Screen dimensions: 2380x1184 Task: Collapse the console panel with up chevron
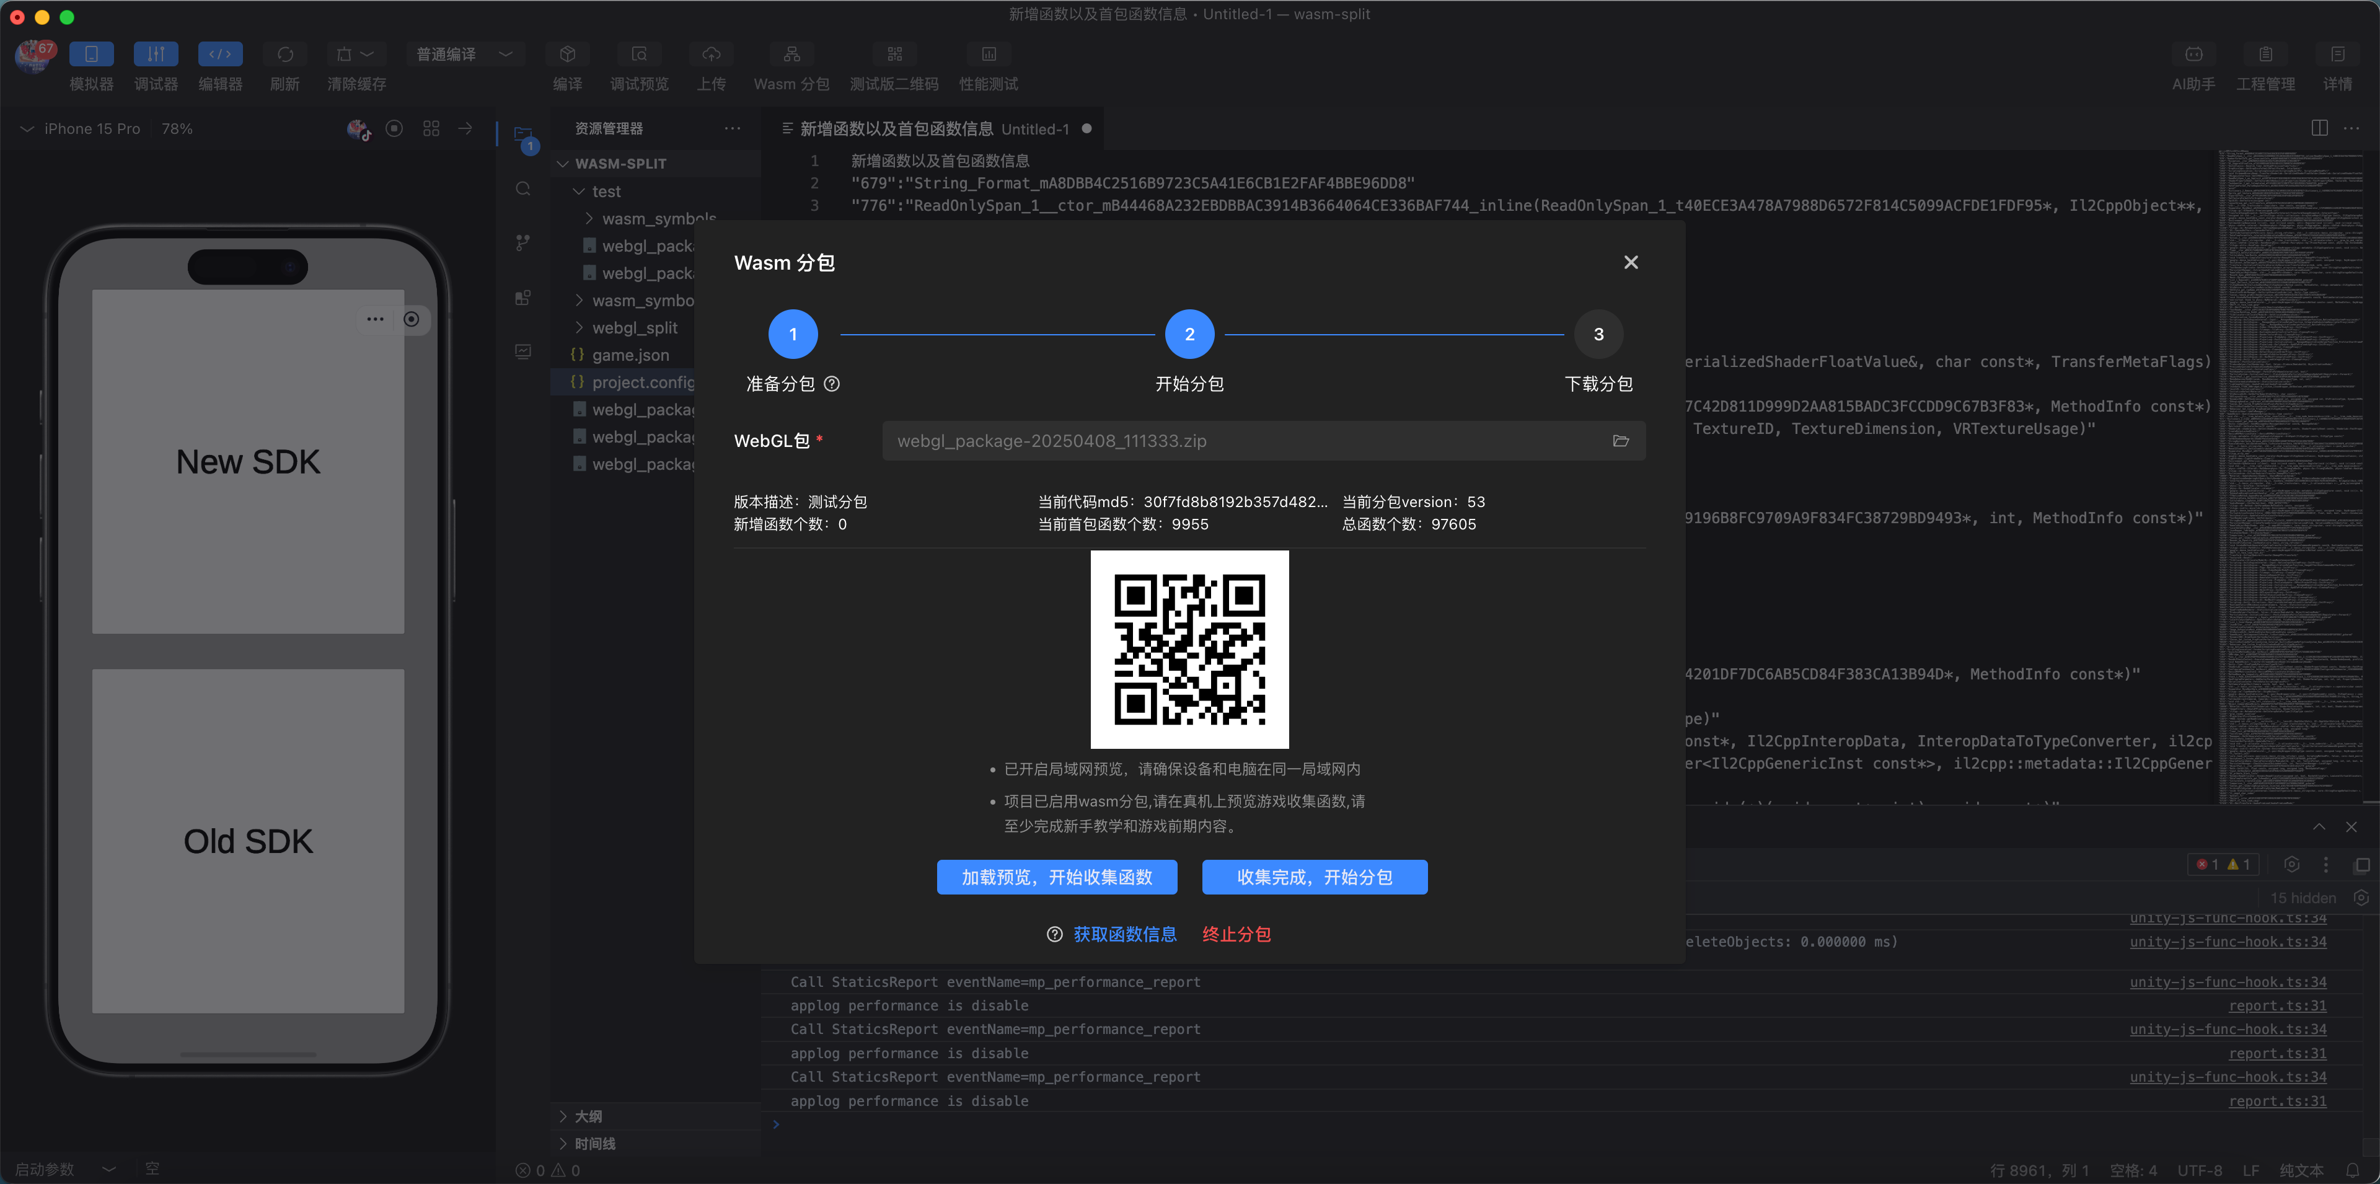click(2319, 827)
